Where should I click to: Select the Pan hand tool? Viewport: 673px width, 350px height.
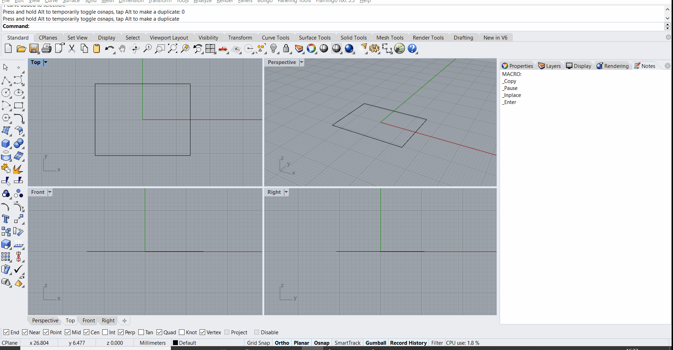[x=122, y=49]
